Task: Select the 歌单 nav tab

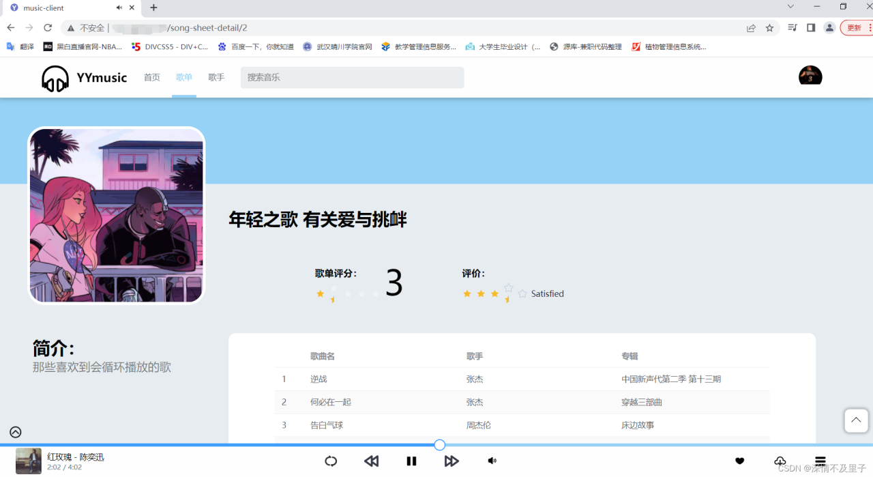Action: click(184, 78)
